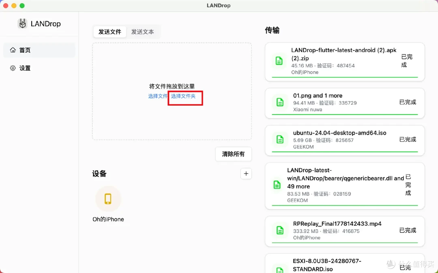
Task: Click 已完成 status of RPReplay mp4 transfer
Action: click(x=408, y=231)
